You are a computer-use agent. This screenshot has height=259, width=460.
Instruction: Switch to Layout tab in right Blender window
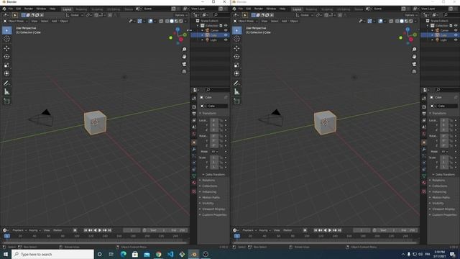pyautogui.click(x=297, y=9)
